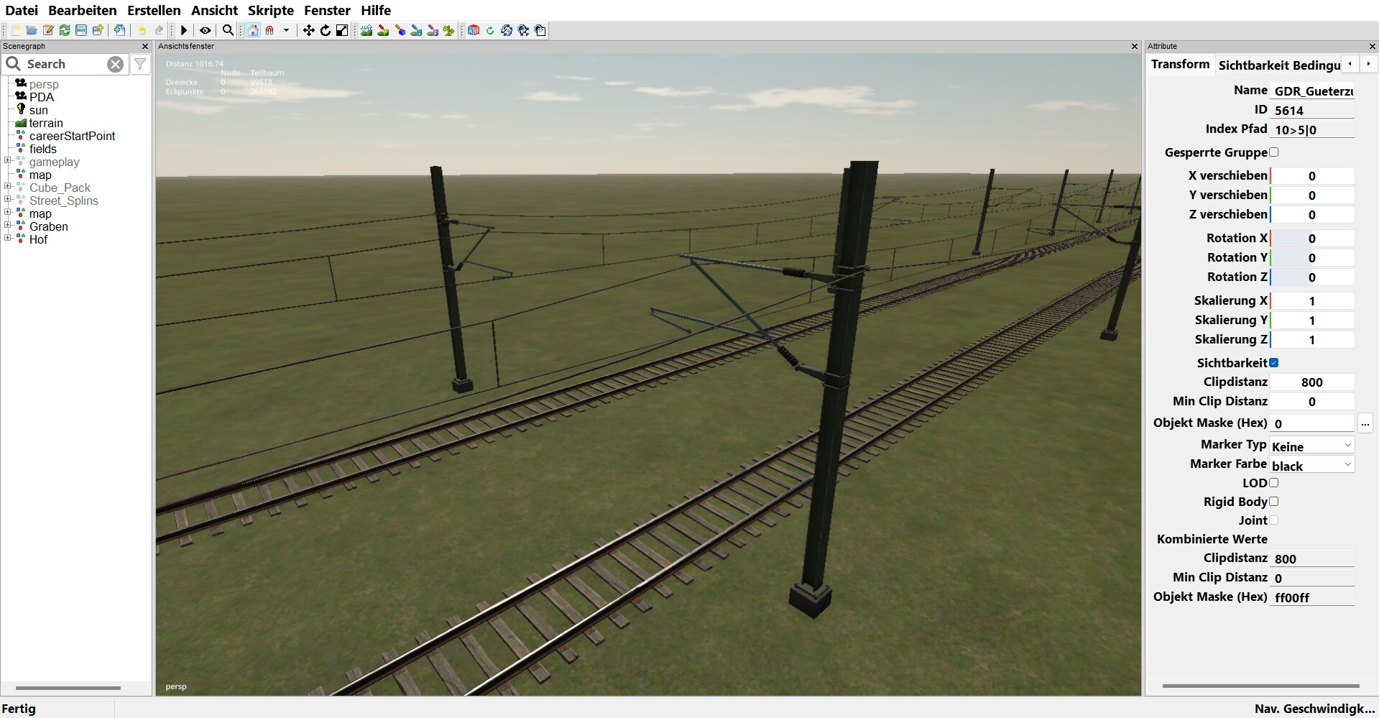Switch to the Sichtbarkeit Bedingung tab
1379x718 pixels.
(x=1279, y=65)
